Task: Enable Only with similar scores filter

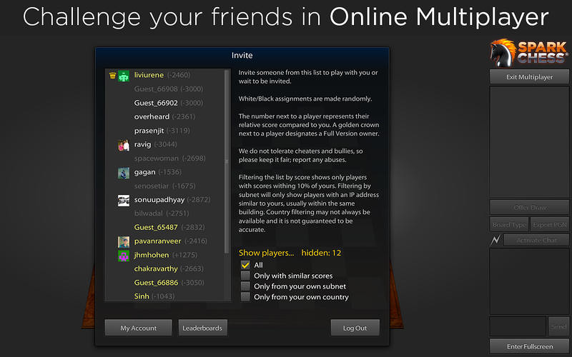Action: coord(246,276)
